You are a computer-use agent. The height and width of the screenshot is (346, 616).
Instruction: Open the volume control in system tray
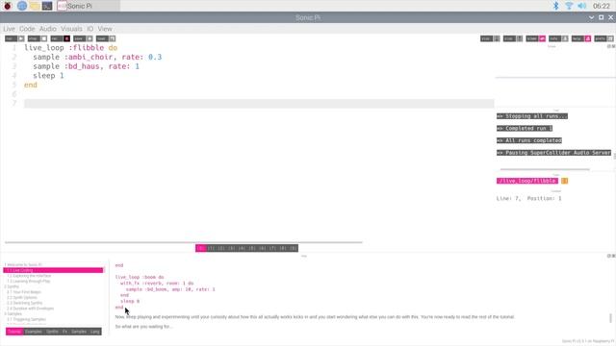tap(582, 6)
